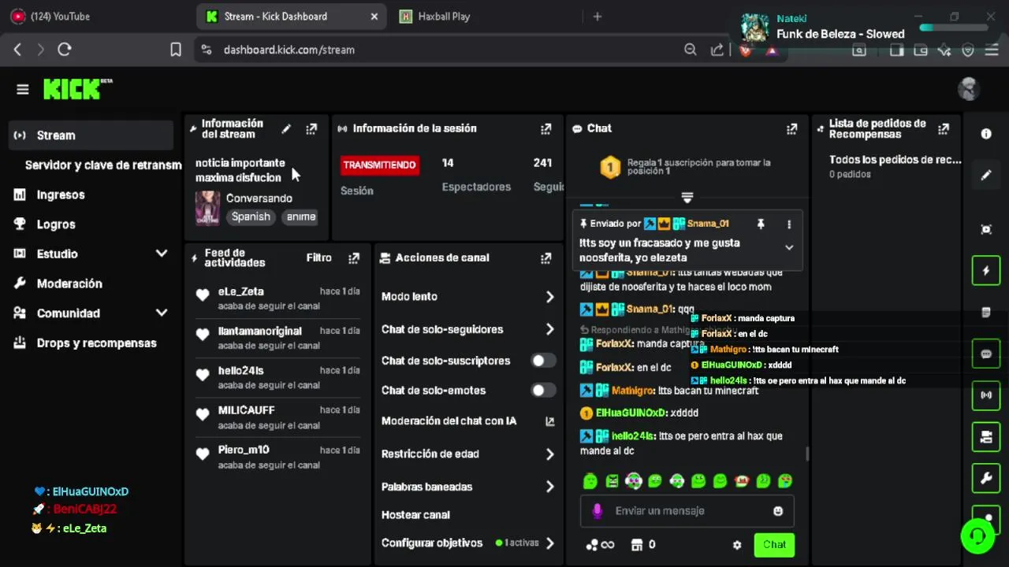Click the camera icon in the right sidebar

point(986,437)
